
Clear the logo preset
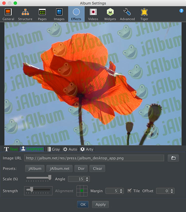pos(97,168)
